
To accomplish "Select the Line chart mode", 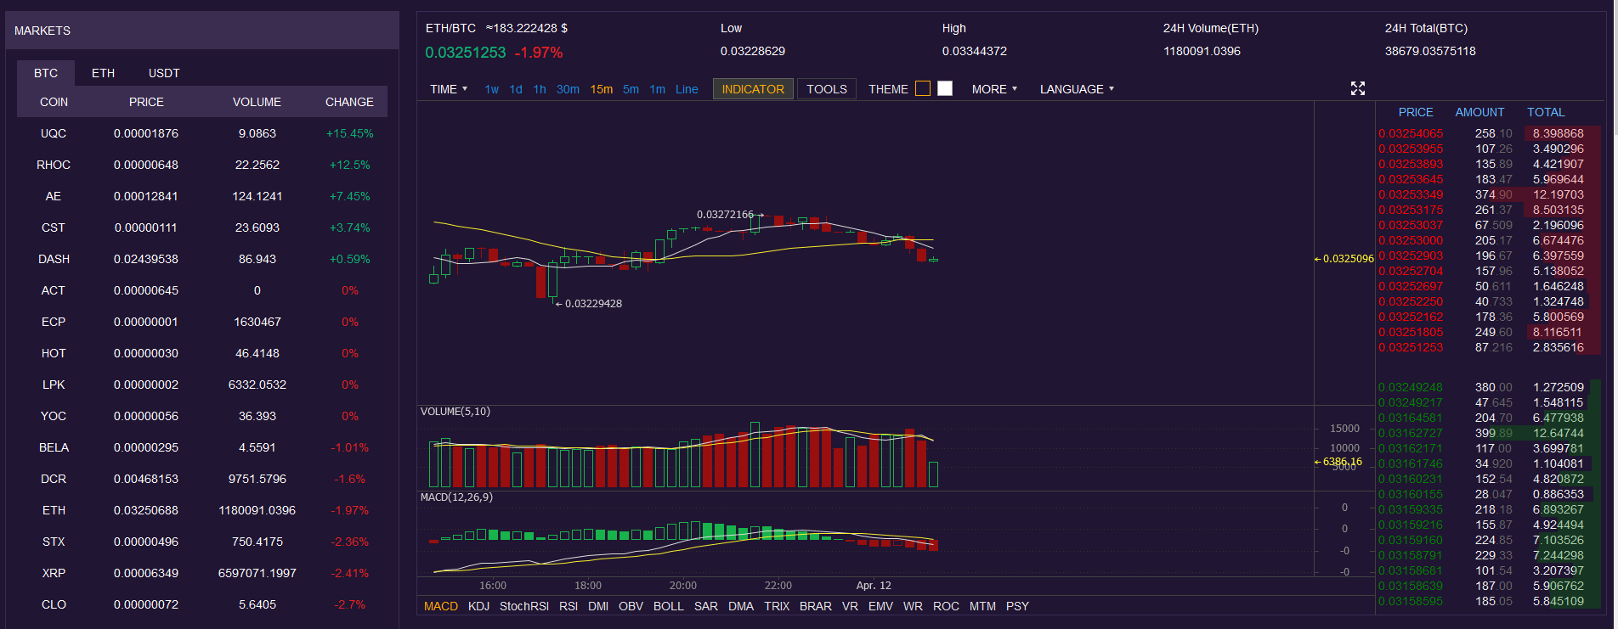I will pos(687,89).
